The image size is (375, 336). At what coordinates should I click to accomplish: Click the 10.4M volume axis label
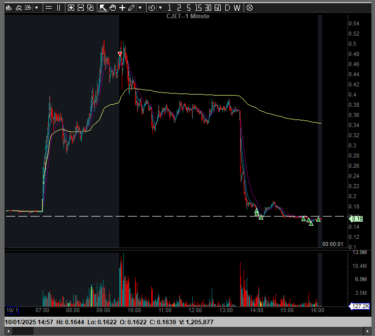click(359, 266)
